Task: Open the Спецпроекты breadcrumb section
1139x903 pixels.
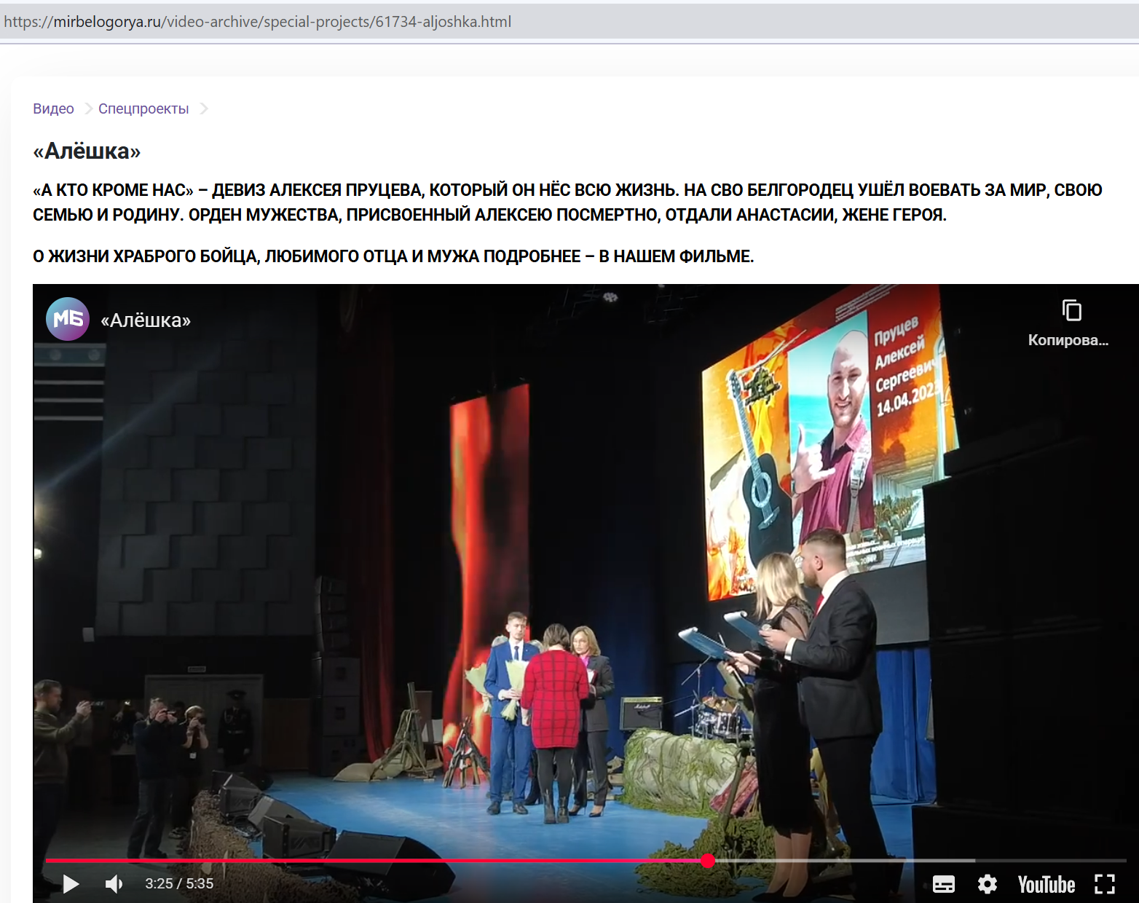Action: pos(143,109)
